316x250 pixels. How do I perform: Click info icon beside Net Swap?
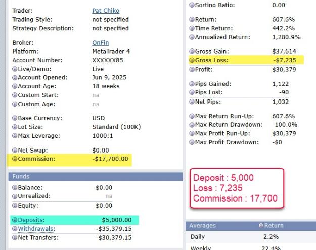coord(15,151)
